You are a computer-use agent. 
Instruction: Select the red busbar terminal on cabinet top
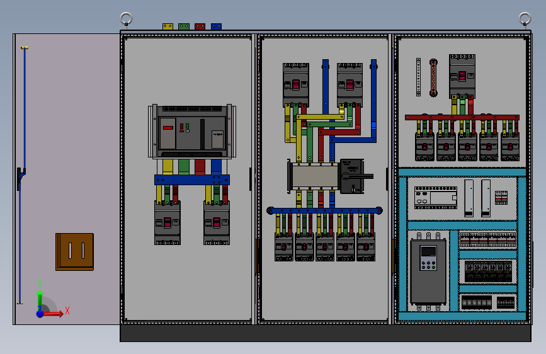[200, 26]
